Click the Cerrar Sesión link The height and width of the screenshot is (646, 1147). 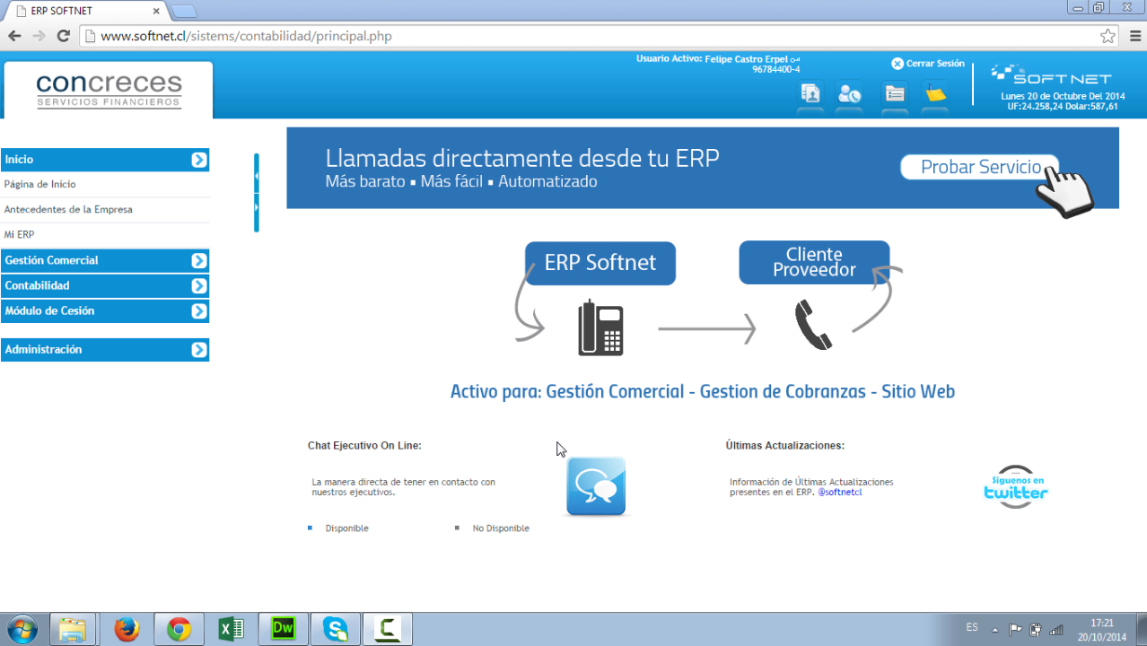935,64
